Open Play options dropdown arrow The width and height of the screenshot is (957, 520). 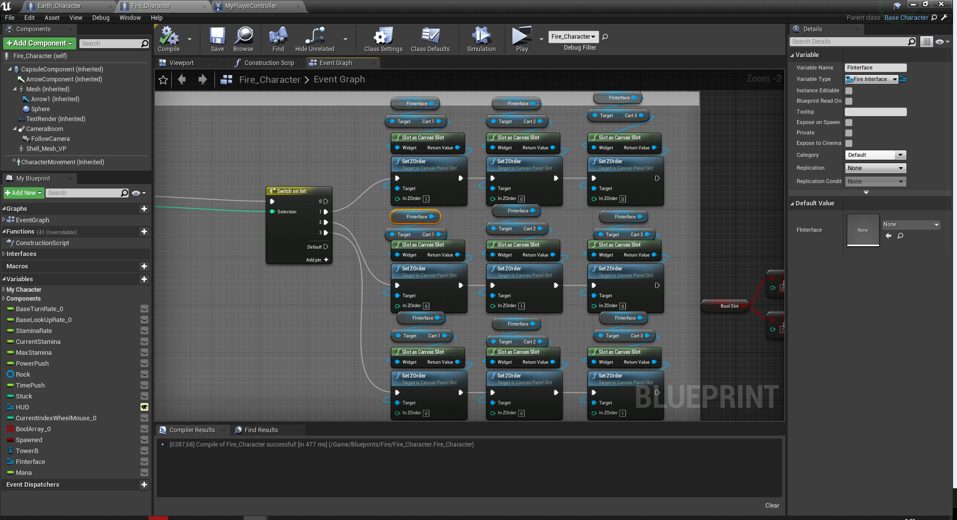coord(541,39)
